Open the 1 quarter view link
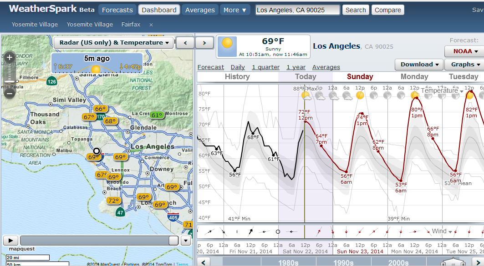This screenshot has height=266, width=484. coord(266,67)
